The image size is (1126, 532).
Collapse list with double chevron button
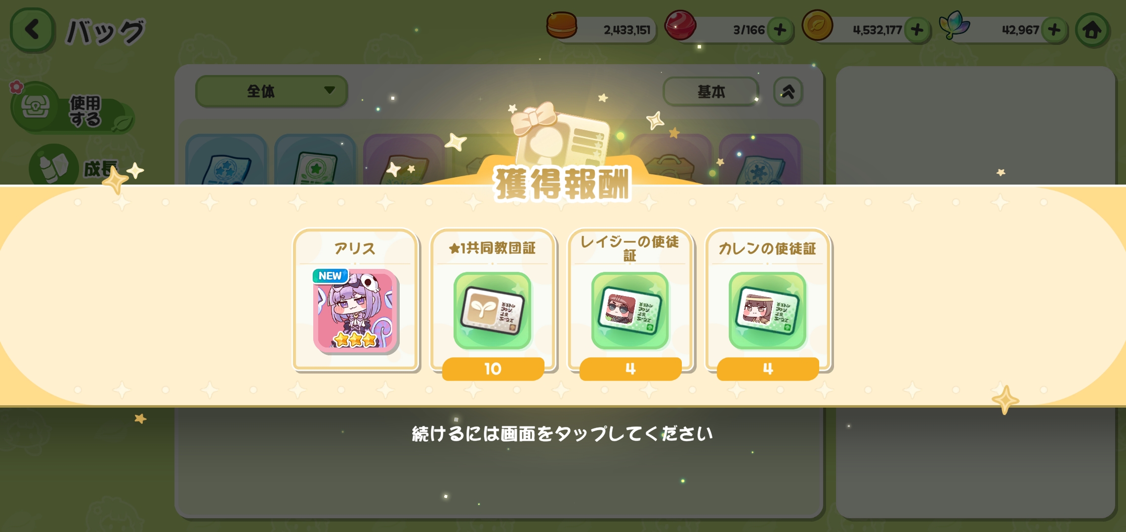pyautogui.click(x=788, y=91)
